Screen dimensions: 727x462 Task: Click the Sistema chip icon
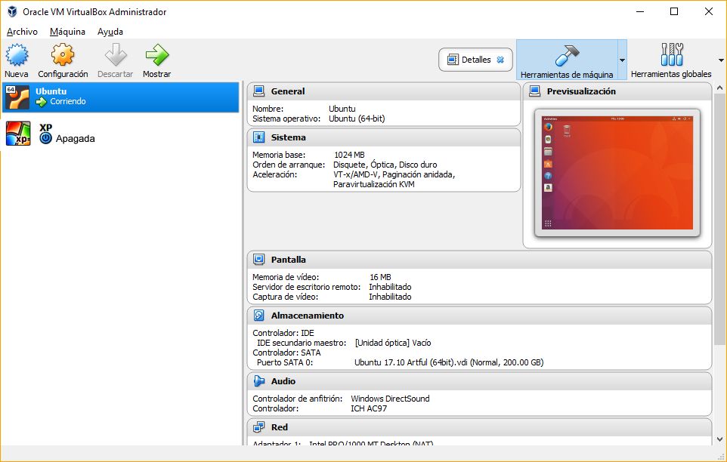(x=258, y=137)
